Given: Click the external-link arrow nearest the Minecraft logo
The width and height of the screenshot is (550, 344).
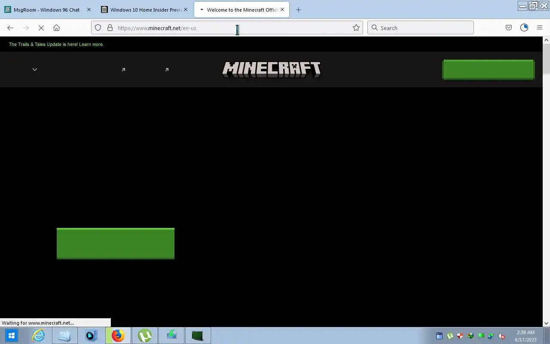Looking at the screenshot, I should (167, 70).
